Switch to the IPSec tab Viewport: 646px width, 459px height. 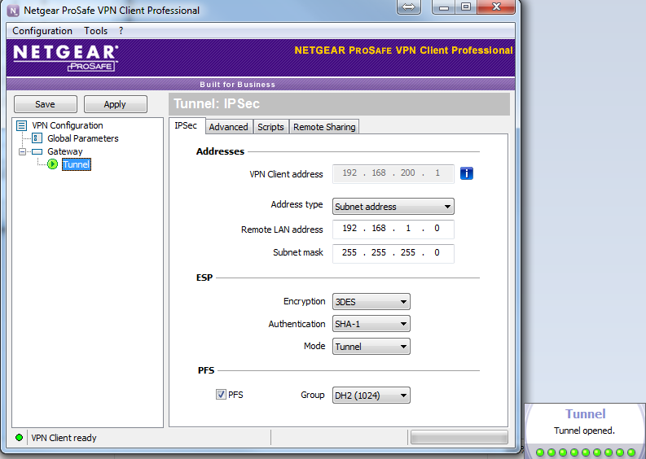coord(186,125)
